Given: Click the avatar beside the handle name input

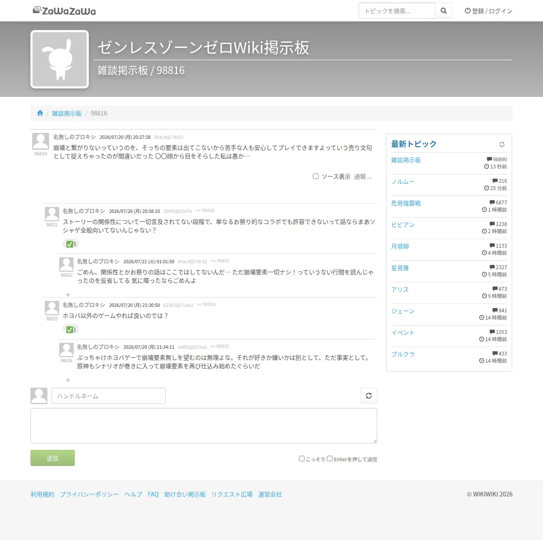Looking at the screenshot, I should (39, 396).
